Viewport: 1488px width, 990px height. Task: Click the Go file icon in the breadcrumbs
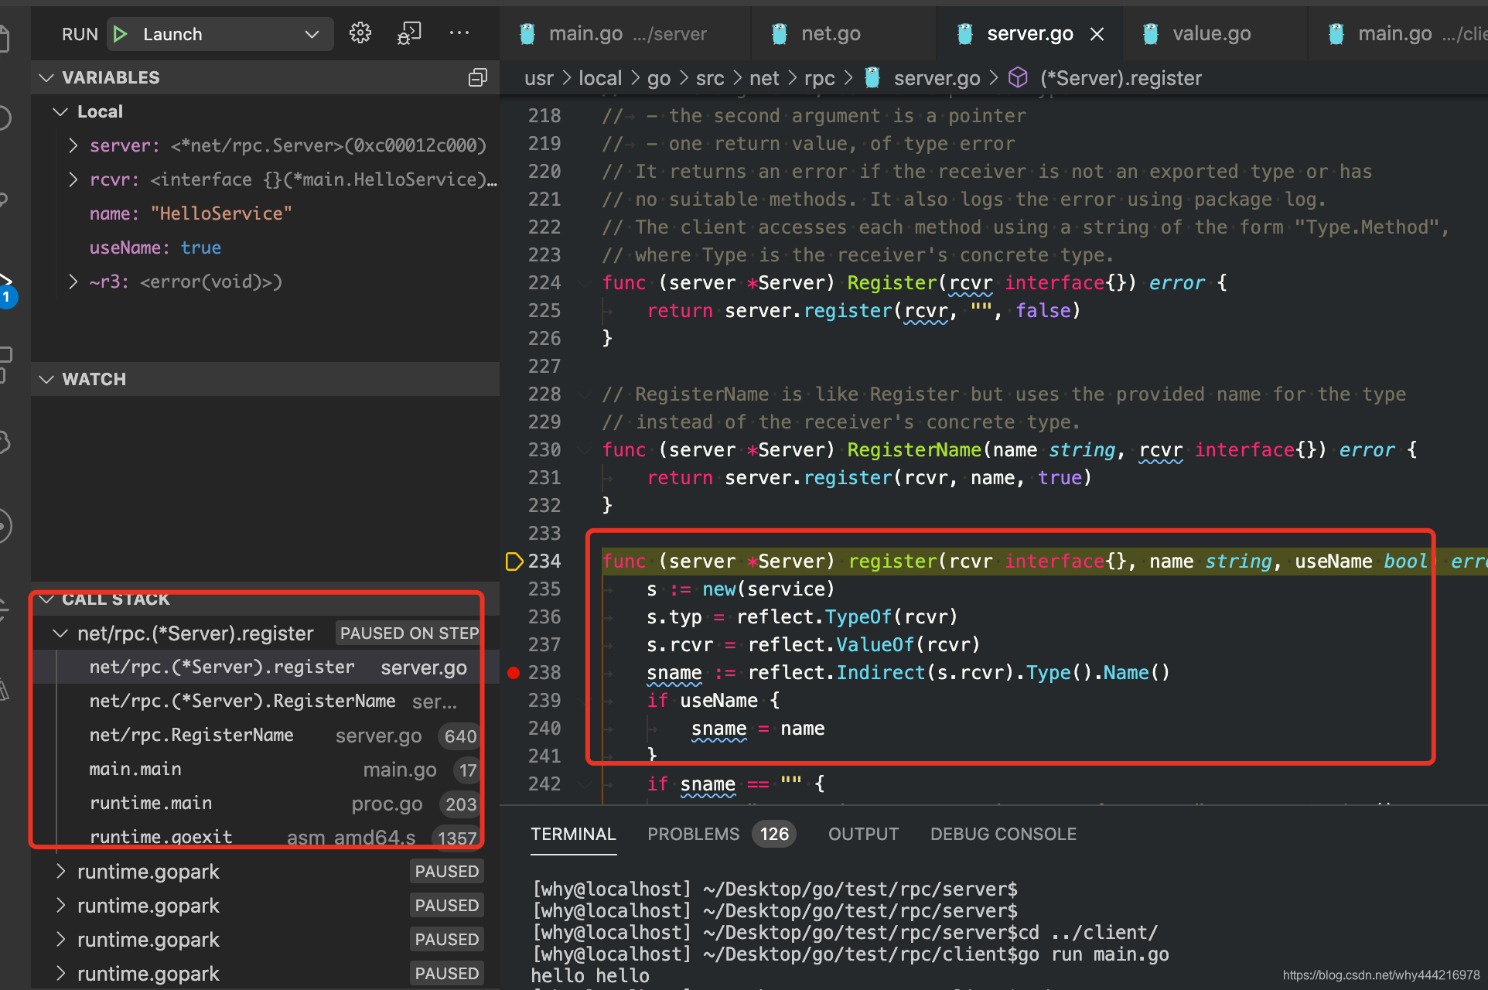pos(872,77)
